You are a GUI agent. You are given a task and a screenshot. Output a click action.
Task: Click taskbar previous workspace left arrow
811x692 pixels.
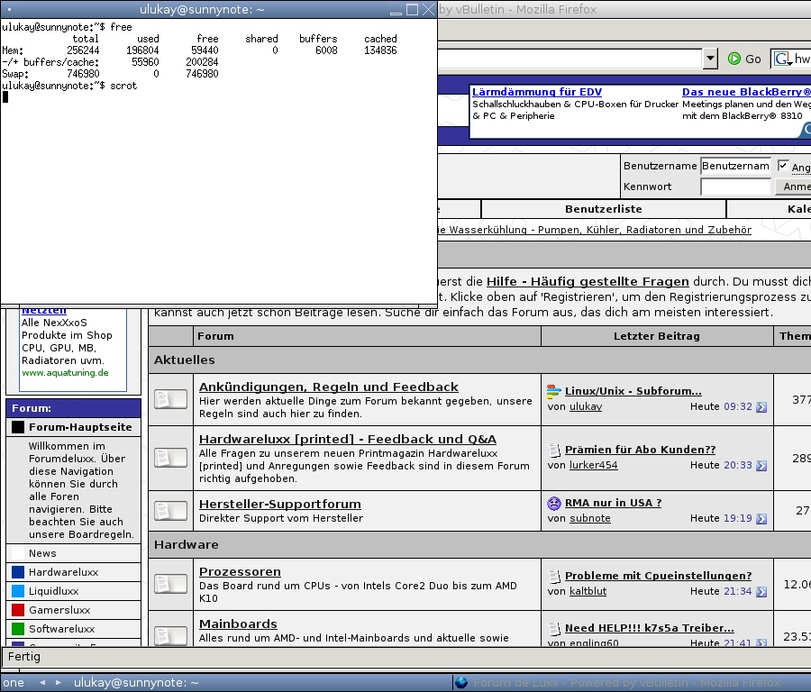coord(42,683)
